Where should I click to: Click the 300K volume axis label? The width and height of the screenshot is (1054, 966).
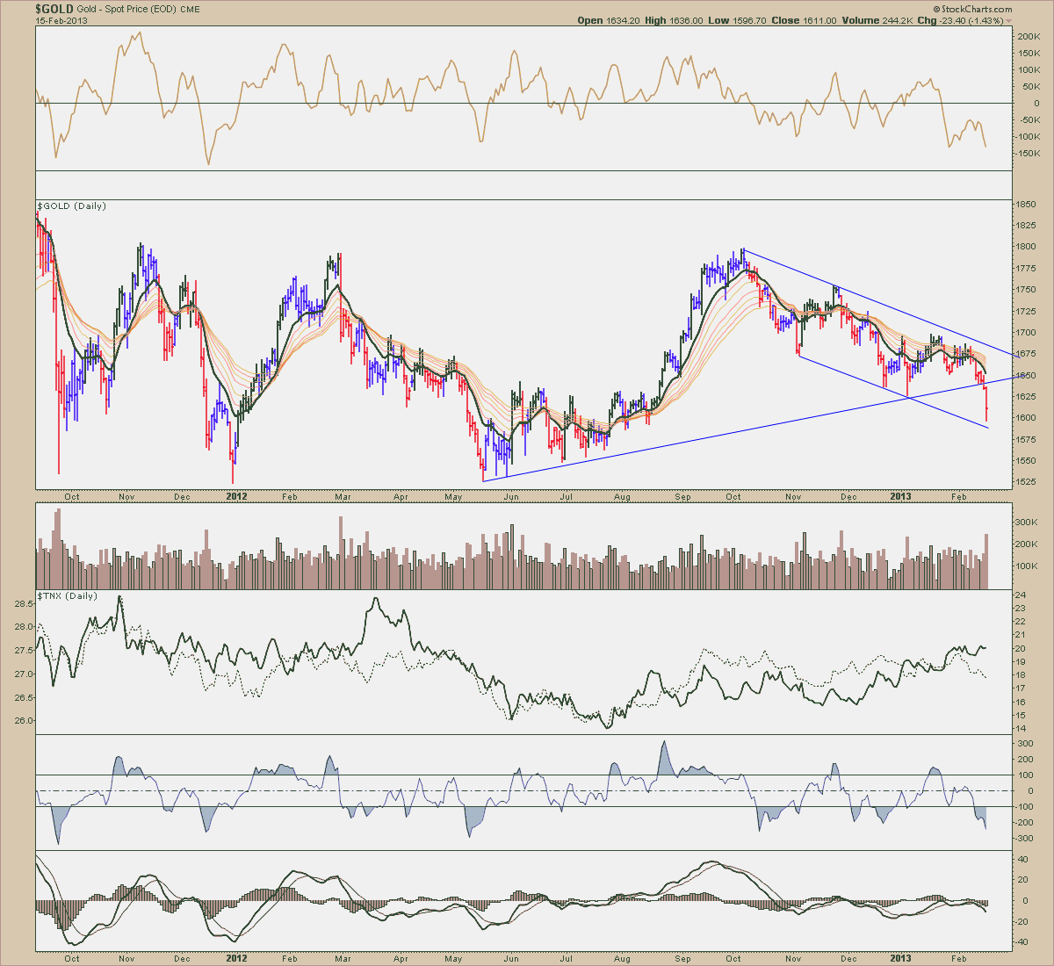(1028, 523)
